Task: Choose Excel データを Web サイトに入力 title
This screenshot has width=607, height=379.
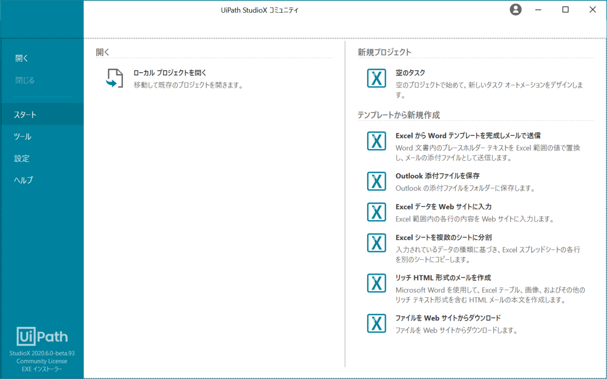Action: pyautogui.click(x=444, y=206)
